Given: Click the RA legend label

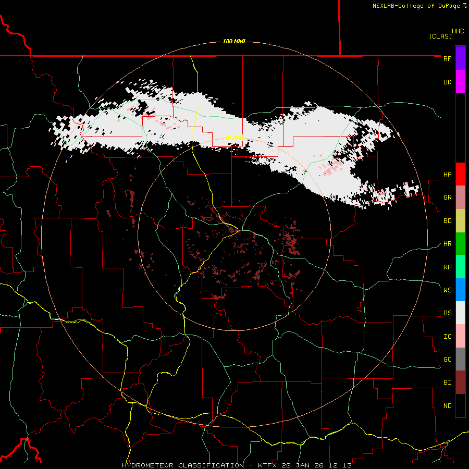Looking at the screenshot, I should click(447, 267).
